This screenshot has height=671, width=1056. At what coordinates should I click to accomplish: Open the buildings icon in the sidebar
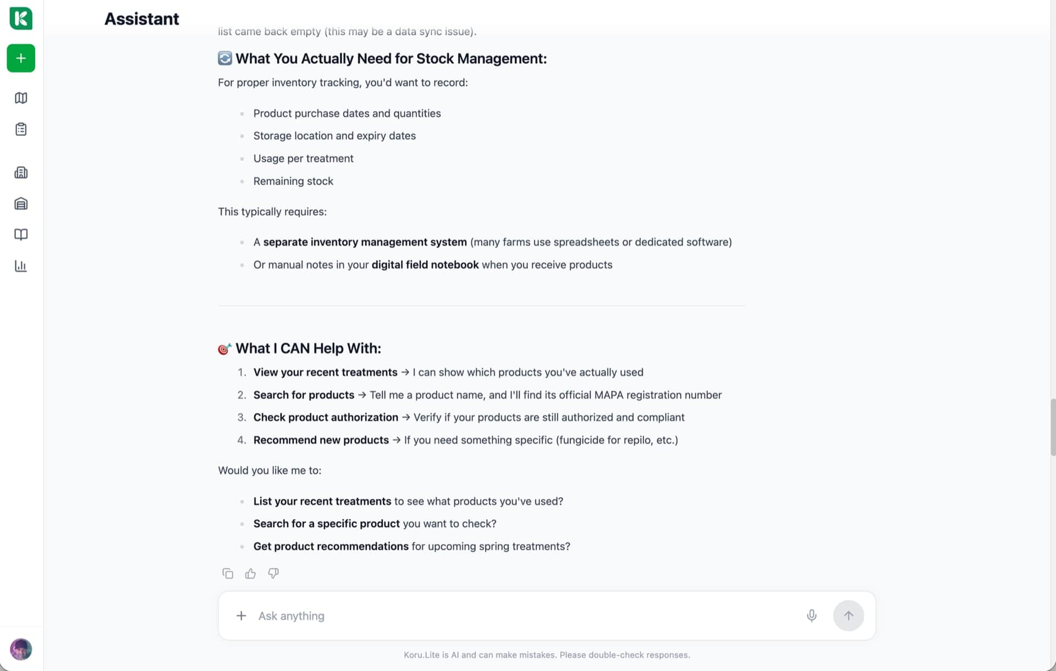(x=21, y=173)
